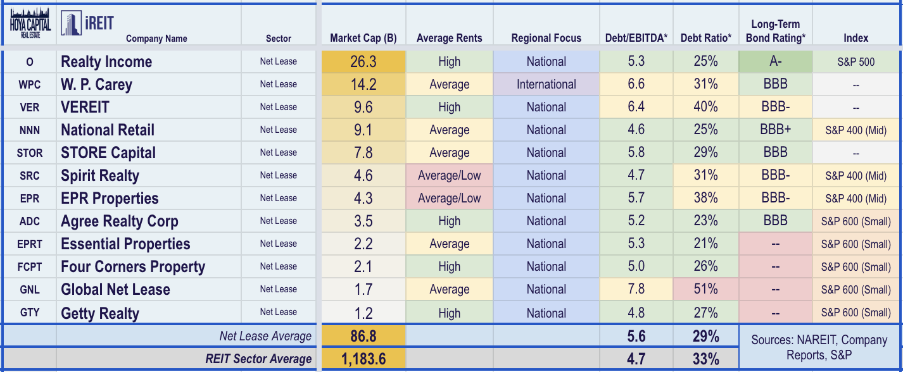The image size is (903, 372).
Task: Click EPR Properties' 38% debt ratio
Action: click(705, 199)
